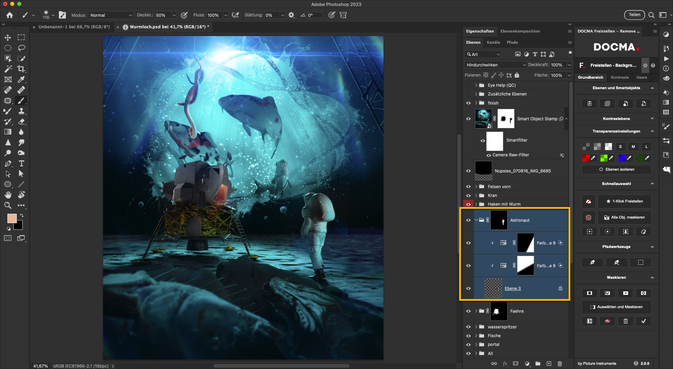Click the Teilen button

(634, 15)
